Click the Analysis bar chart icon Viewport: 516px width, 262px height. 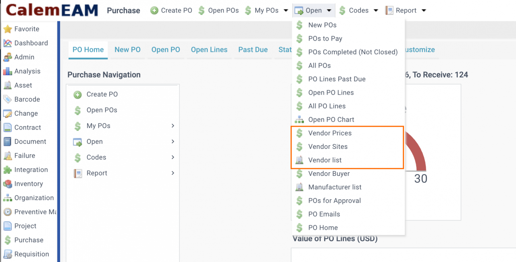click(7, 71)
